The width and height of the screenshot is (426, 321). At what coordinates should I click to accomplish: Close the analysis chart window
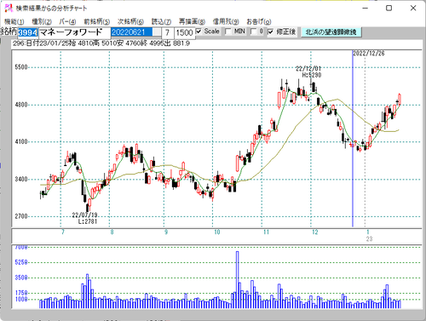(x=413, y=8)
